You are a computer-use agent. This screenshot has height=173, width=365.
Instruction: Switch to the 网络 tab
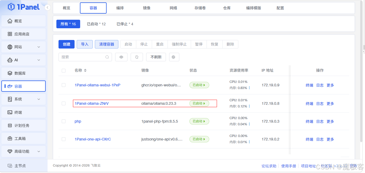pyautogui.click(x=173, y=8)
